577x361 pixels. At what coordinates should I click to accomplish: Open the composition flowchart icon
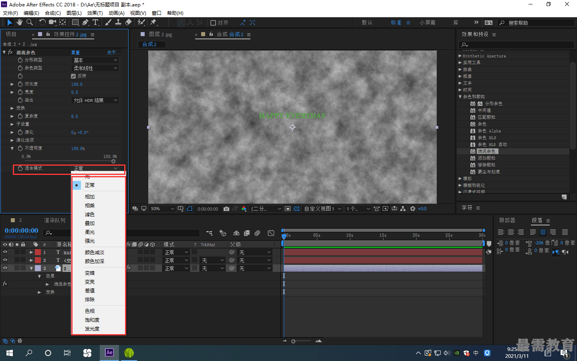[403, 209]
